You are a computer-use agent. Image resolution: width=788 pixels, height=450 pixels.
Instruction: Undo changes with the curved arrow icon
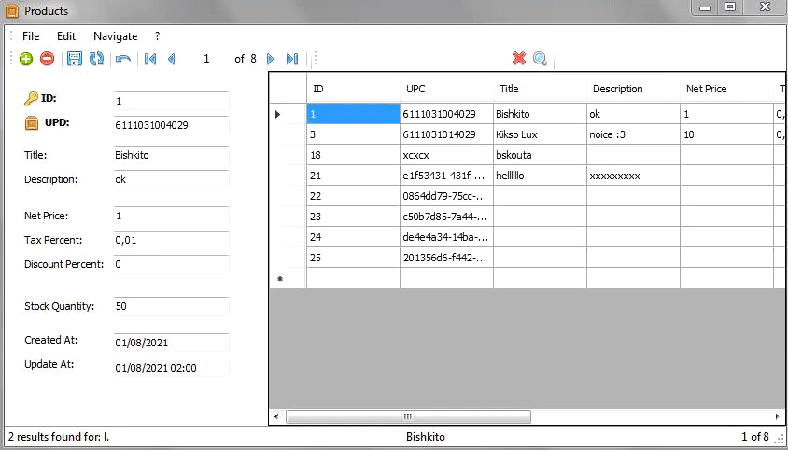(122, 59)
